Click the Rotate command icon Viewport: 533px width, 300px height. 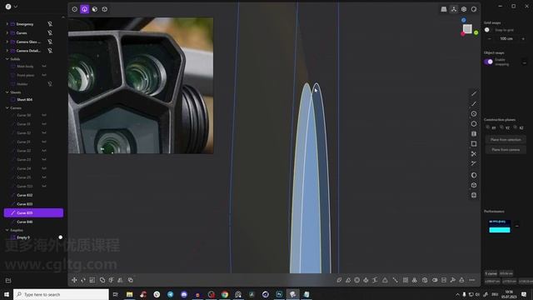(83, 280)
